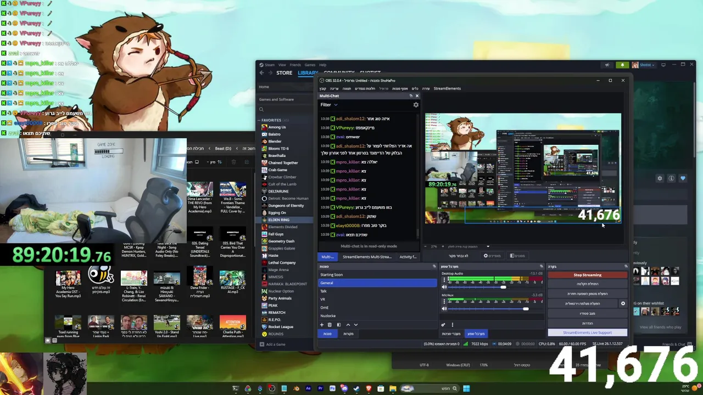This screenshot has height=395, width=703.
Task: Delete selected scene with trash icon
Action: point(330,325)
